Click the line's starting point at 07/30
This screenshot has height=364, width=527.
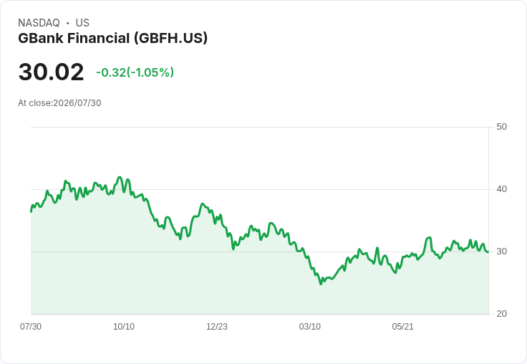point(31,211)
